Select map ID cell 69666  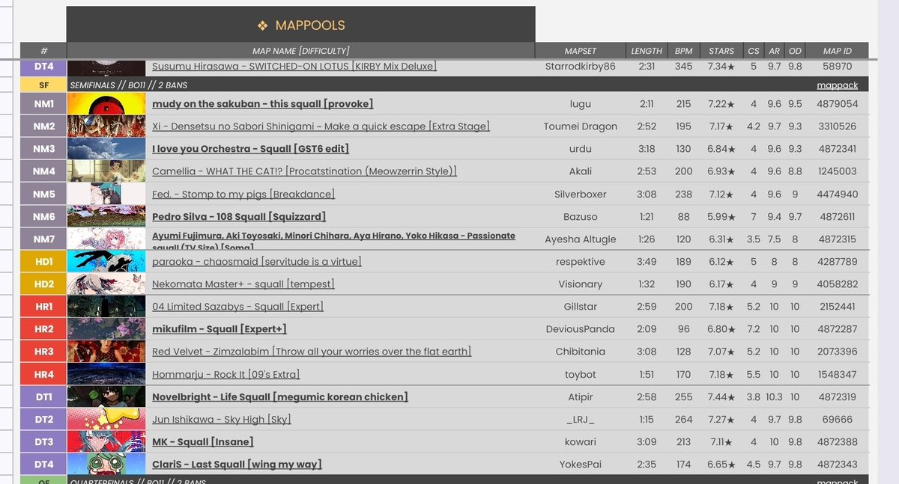[838, 420]
